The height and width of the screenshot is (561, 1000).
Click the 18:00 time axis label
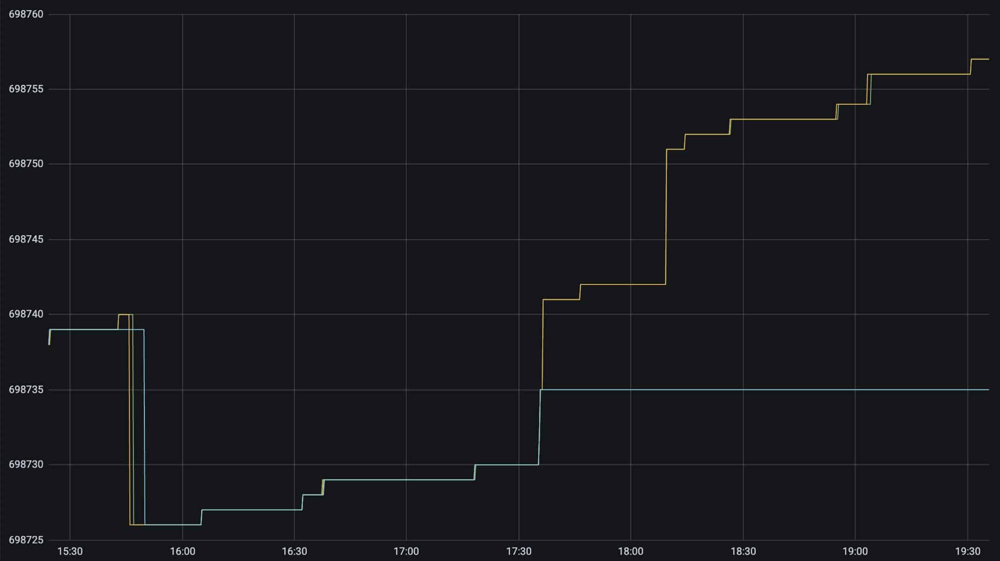coord(630,552)
